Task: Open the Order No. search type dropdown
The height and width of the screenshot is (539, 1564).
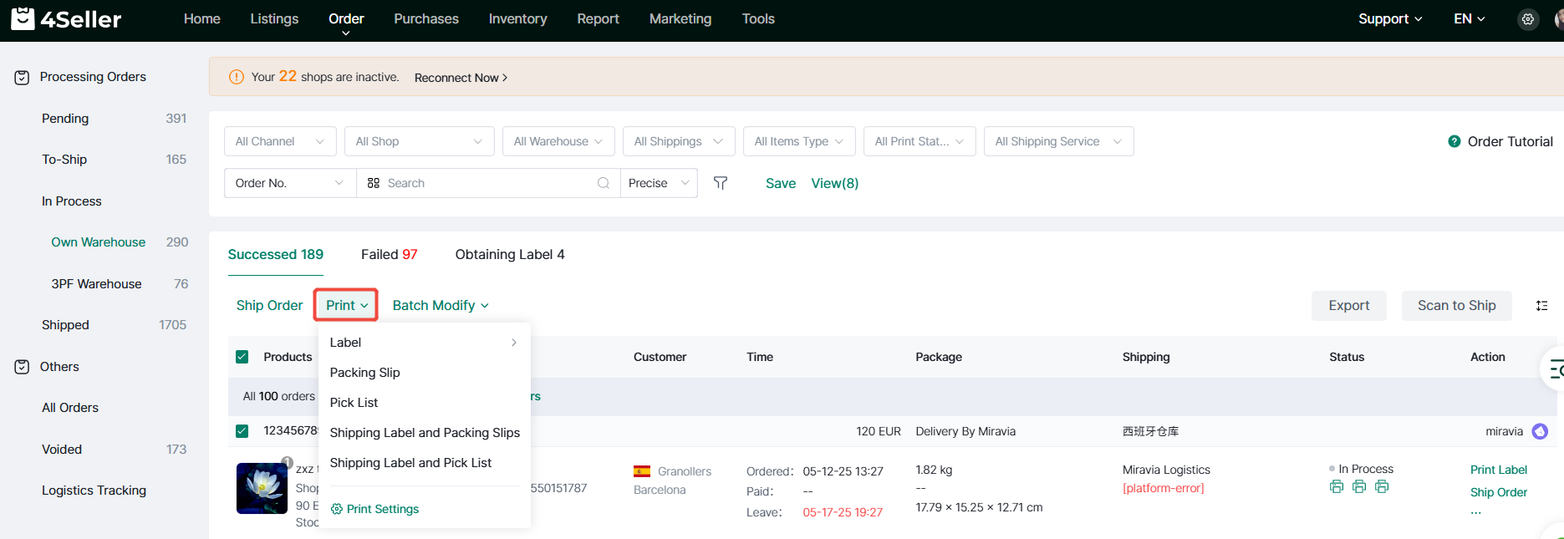Action: tap(290, 183)
